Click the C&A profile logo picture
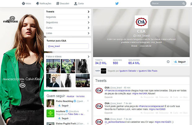The width and height of the screenshot is (192, 125). pyautogui.click(x=141, y=22)
